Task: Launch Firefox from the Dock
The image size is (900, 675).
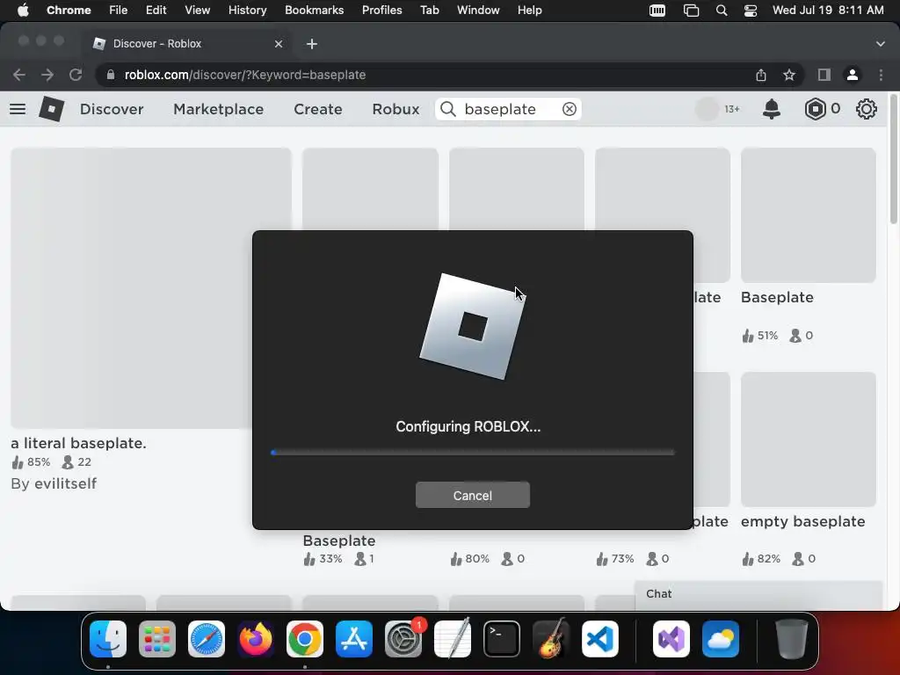Action: (256, 638)
